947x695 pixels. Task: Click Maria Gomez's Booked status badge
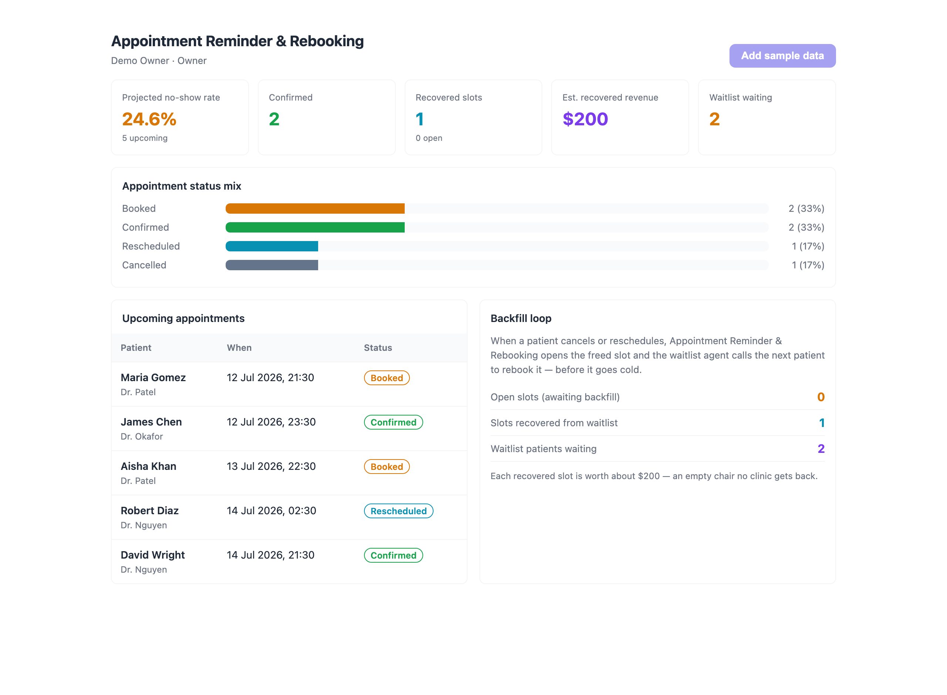click(x=386, y=378)
